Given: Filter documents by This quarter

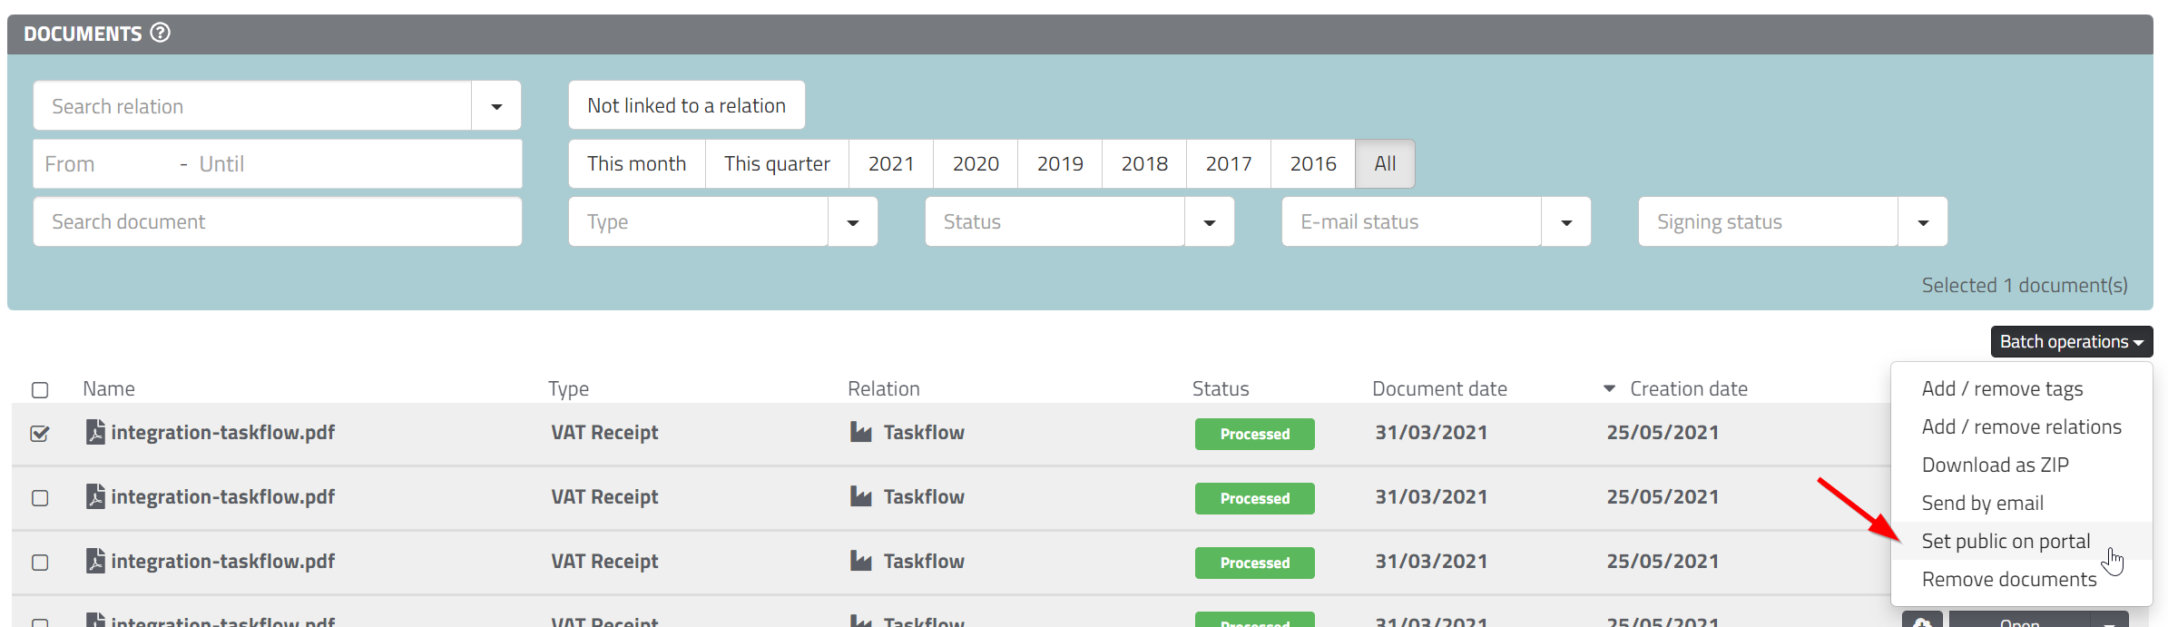Looking at the screenshot, I should [x=777, y=164].
